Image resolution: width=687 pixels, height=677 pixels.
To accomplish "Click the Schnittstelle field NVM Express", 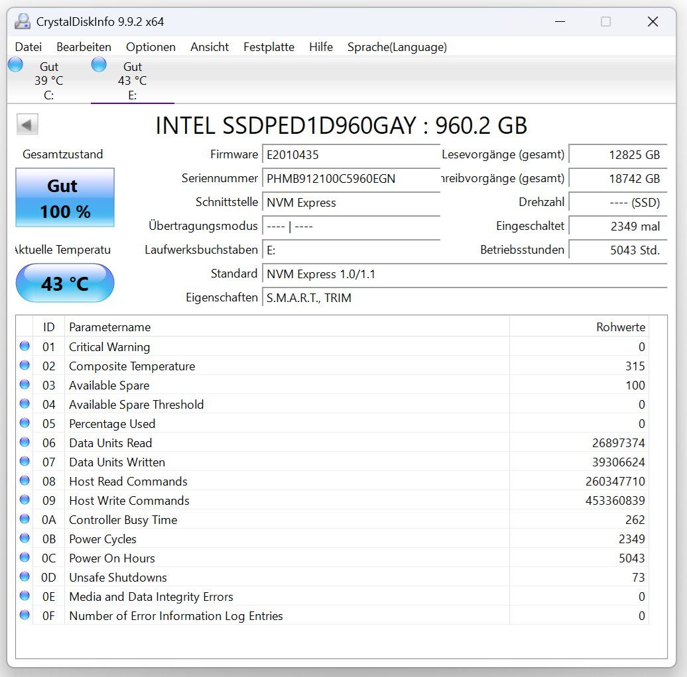I will tap(351, 202).
